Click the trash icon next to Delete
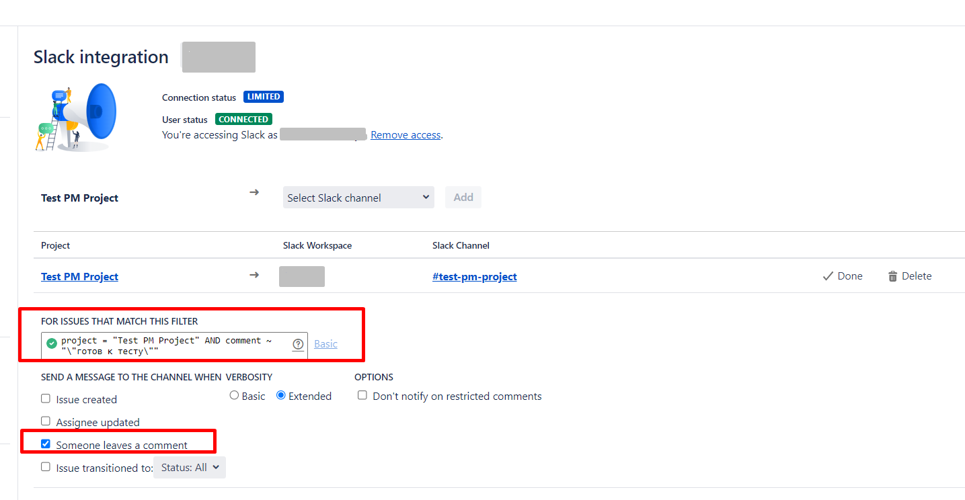This screenshot has width=965, height=500. [892, 276]
